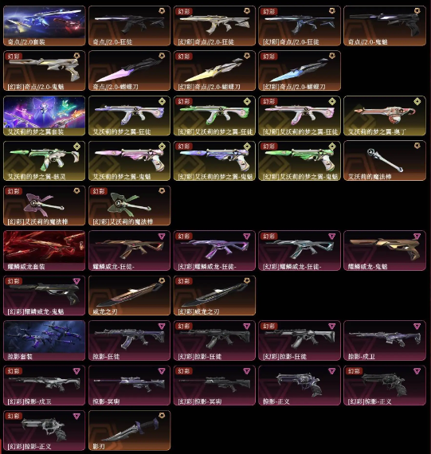The height and width of the screenshot is (454, 431).
Task: Choose the purple [幻彩]耀鳞威龙-狂徒 variant
Action: [x=214, y=251]
